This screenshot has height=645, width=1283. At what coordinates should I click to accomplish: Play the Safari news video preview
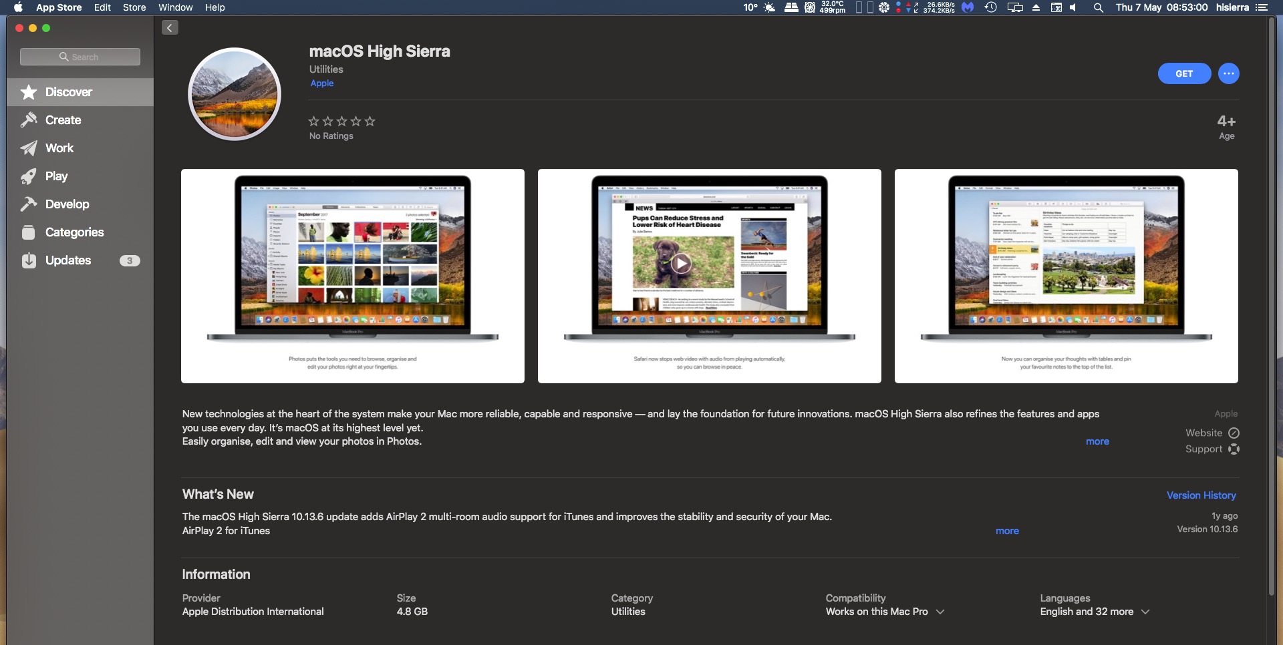(x=681, y=263)
